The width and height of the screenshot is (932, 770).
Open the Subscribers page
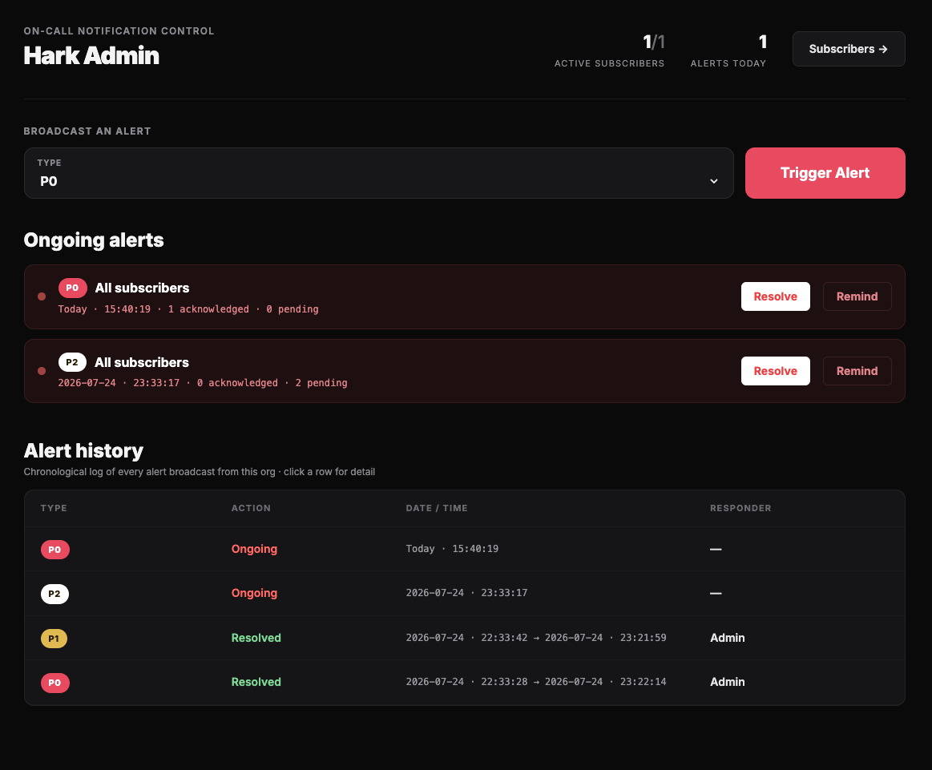click(848, 49)
